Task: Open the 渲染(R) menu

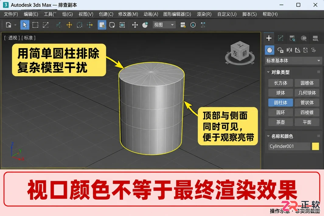Action: click(204, 14)
